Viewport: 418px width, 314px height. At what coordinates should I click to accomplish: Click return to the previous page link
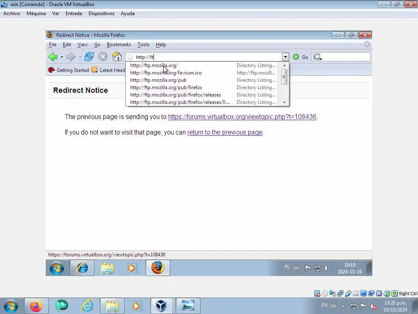(225, 132)
